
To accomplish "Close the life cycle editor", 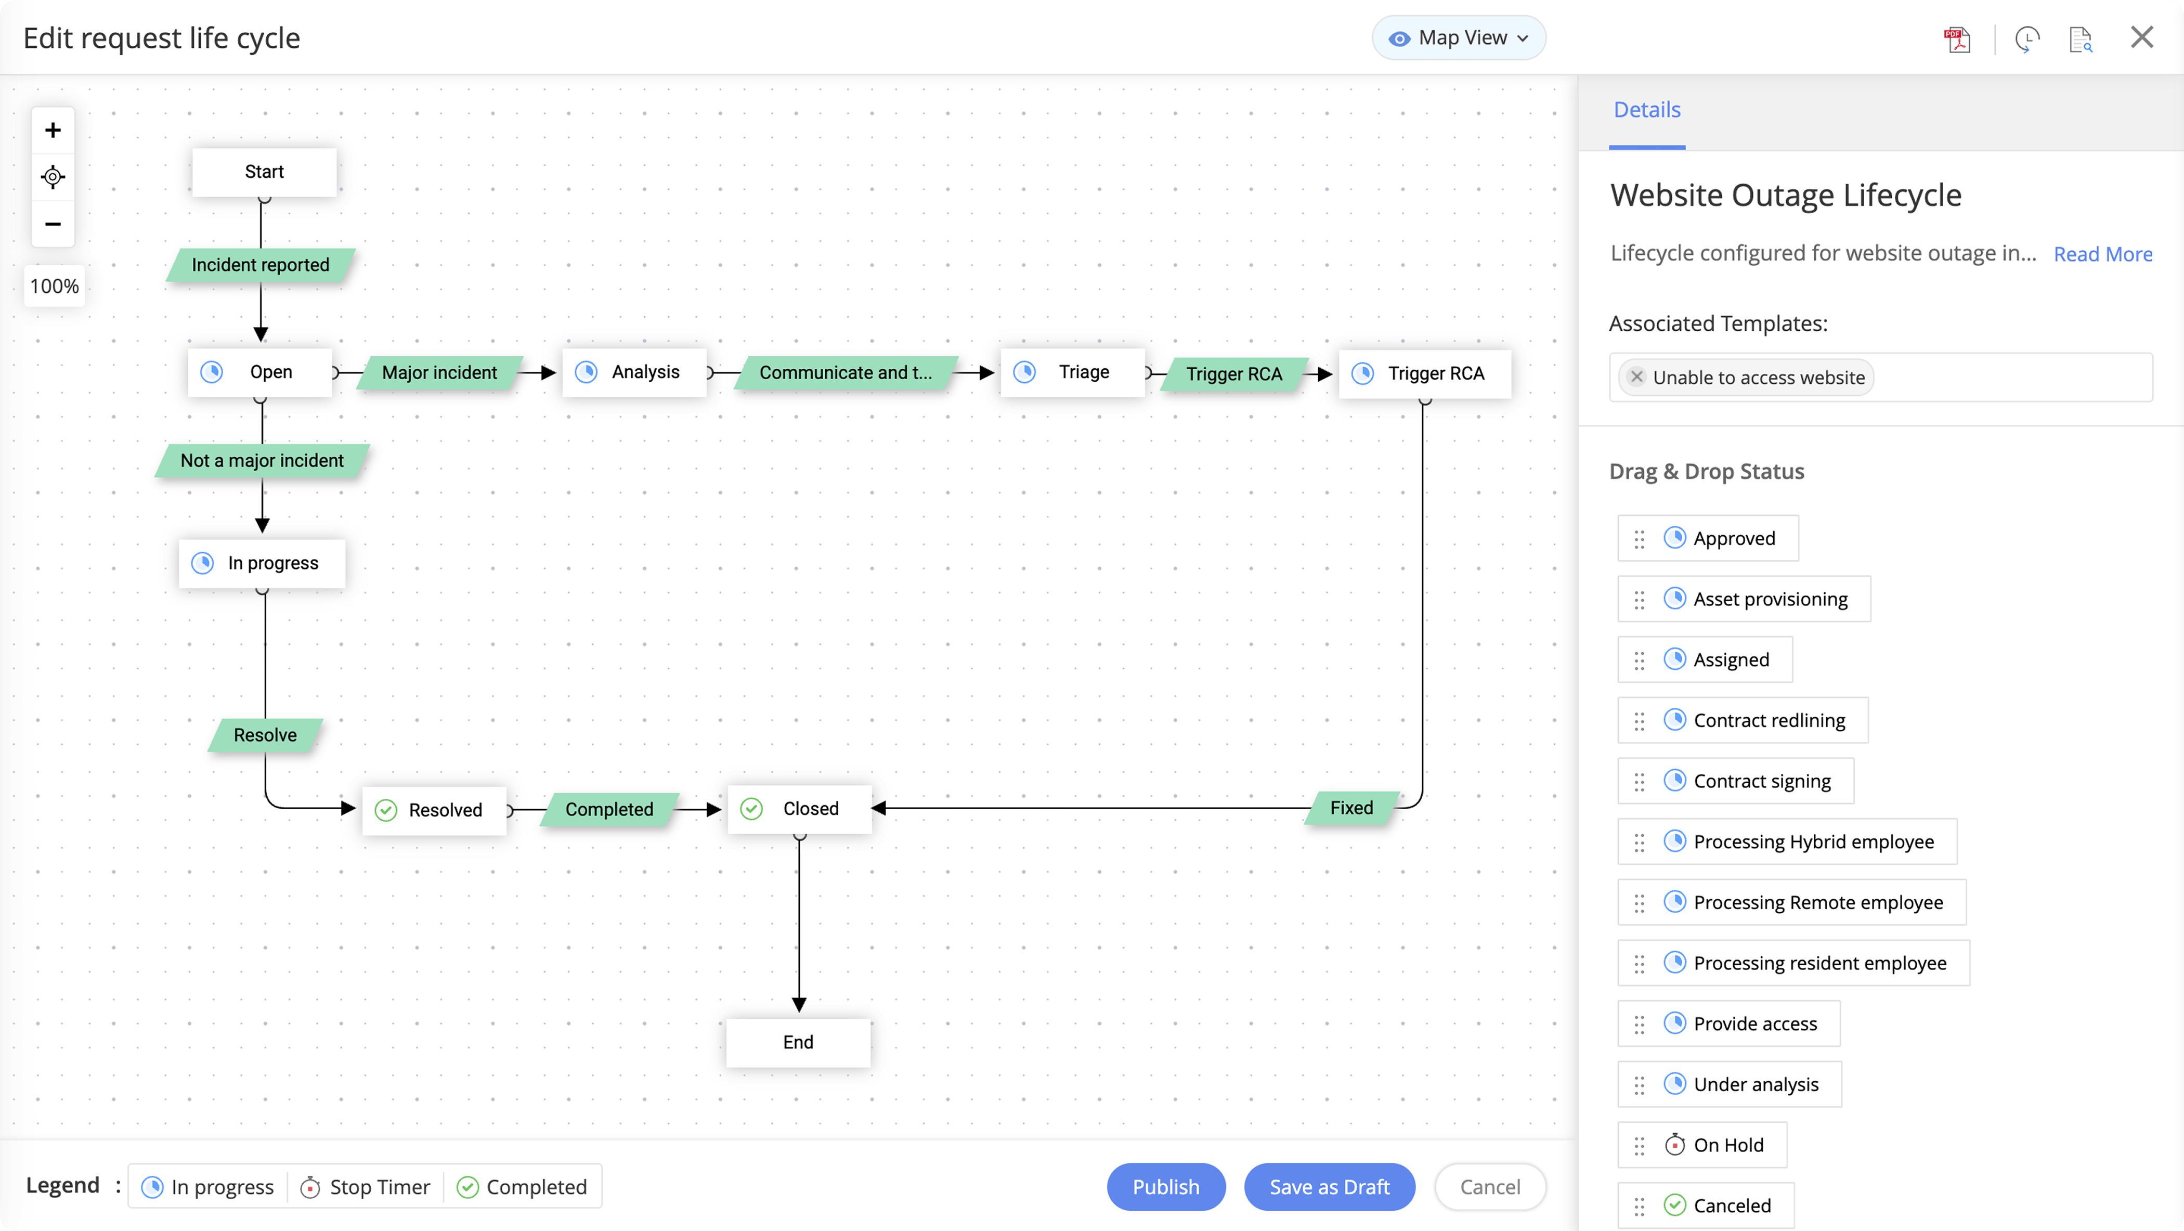I will point(2142,38).
